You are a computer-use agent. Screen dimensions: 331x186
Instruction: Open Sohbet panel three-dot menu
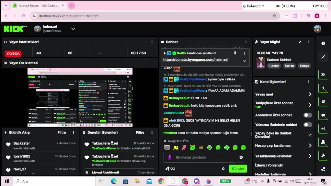coord(246,42)
